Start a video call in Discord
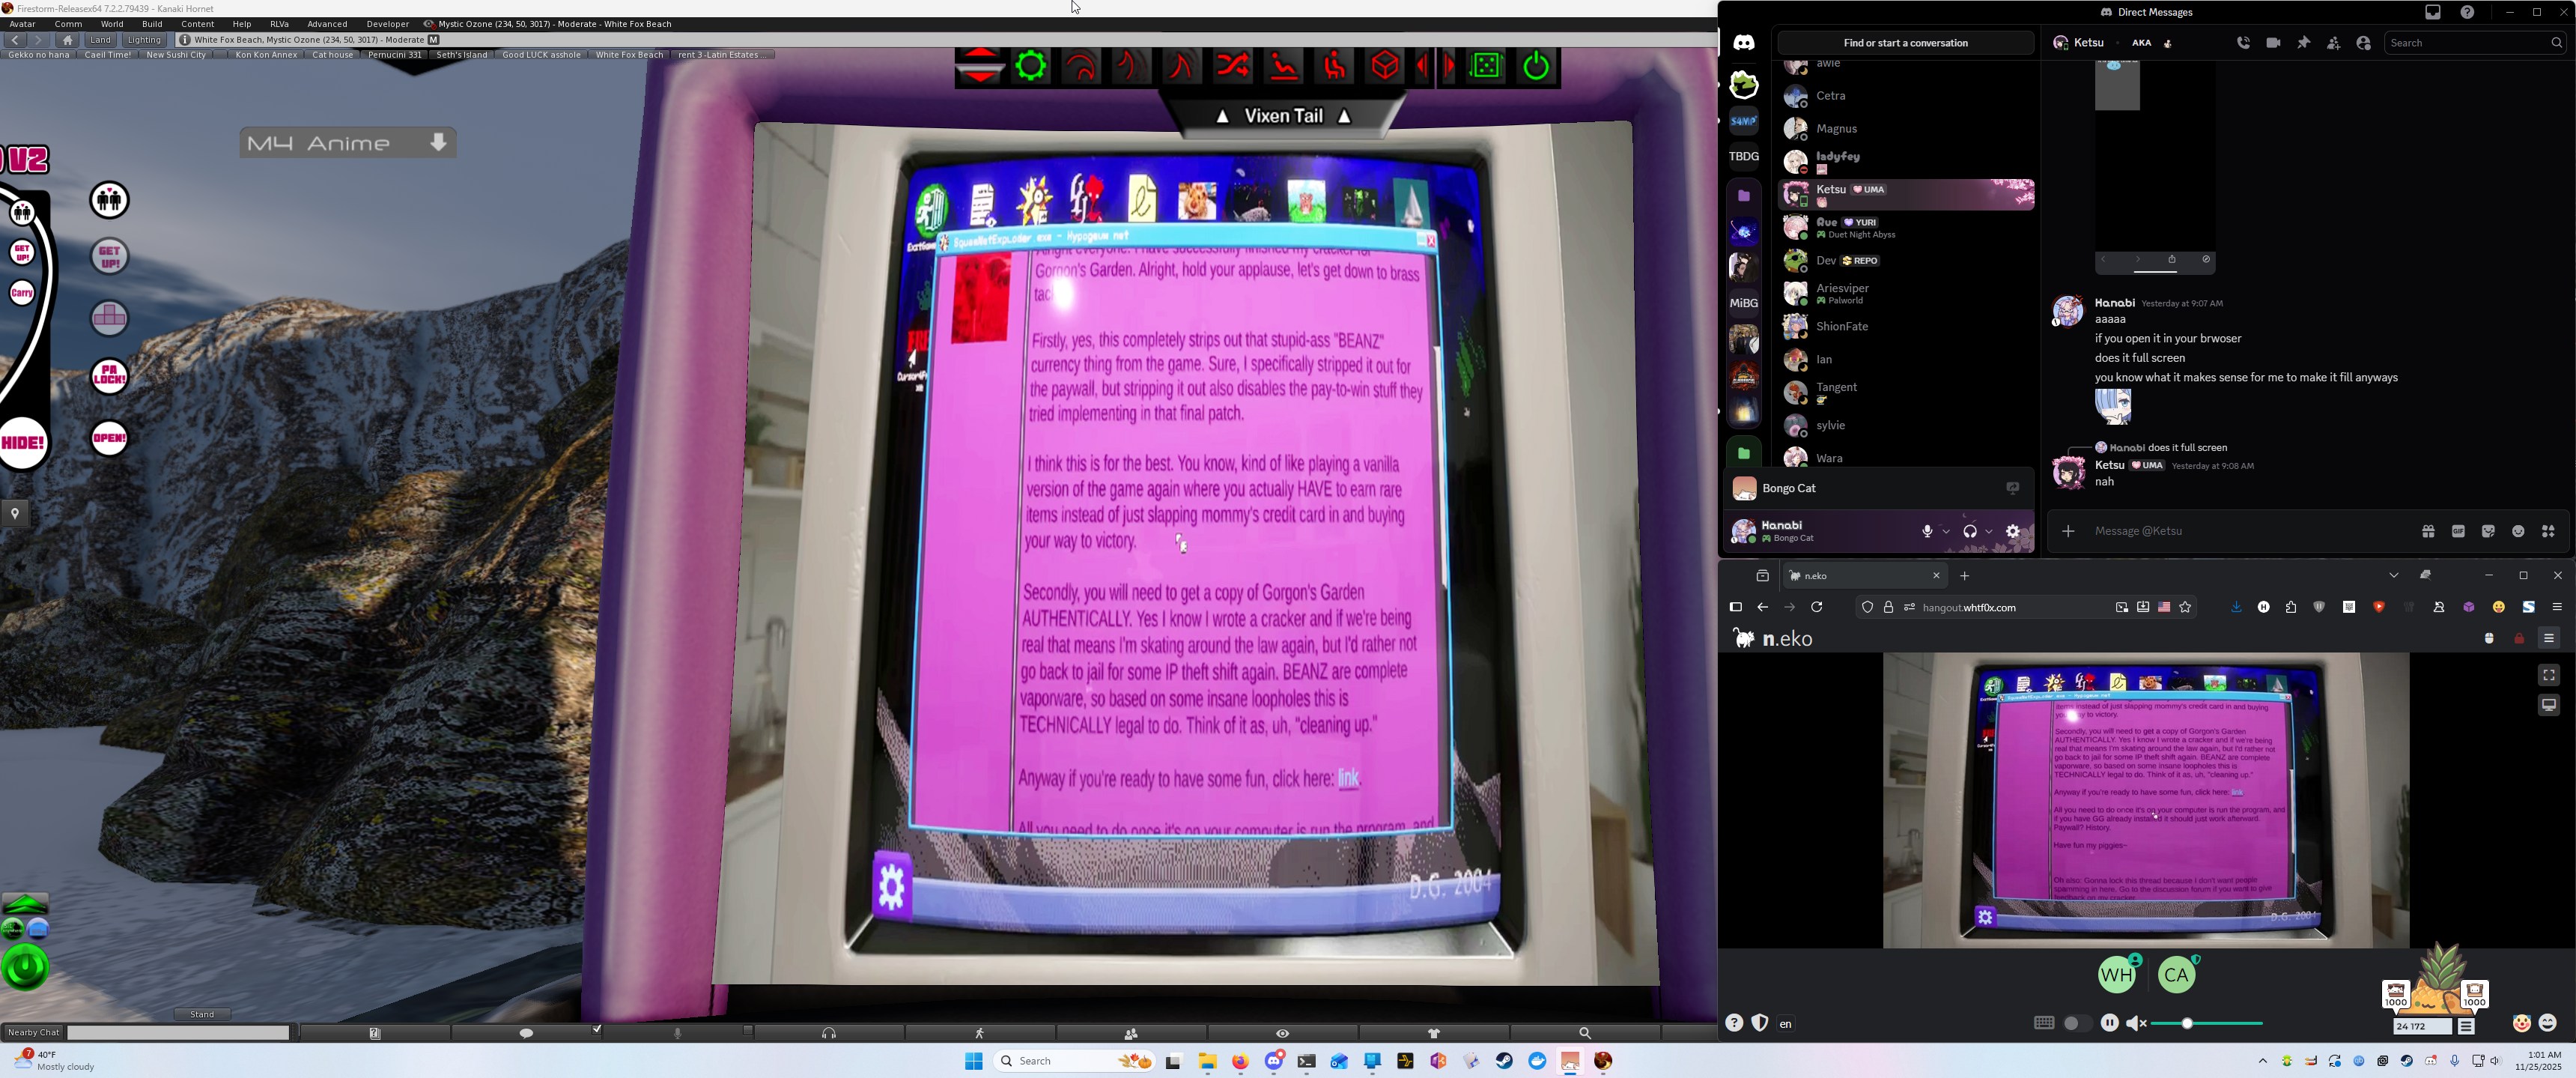This screenshot has width=2576, height=1078. pyautogui.click(x=2273, y=43)
